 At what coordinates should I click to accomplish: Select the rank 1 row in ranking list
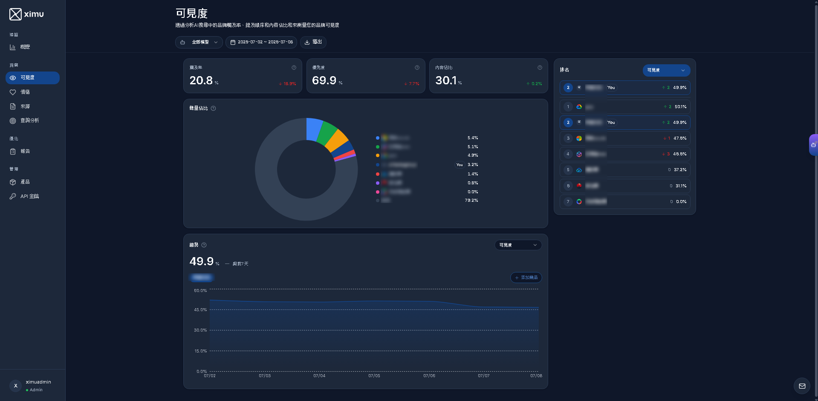click(x=625, y=107)
